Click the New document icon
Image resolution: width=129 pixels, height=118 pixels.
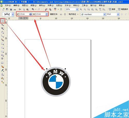click(x=3, y=9)
